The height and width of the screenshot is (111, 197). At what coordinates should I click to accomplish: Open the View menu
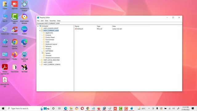click(46, 21)
